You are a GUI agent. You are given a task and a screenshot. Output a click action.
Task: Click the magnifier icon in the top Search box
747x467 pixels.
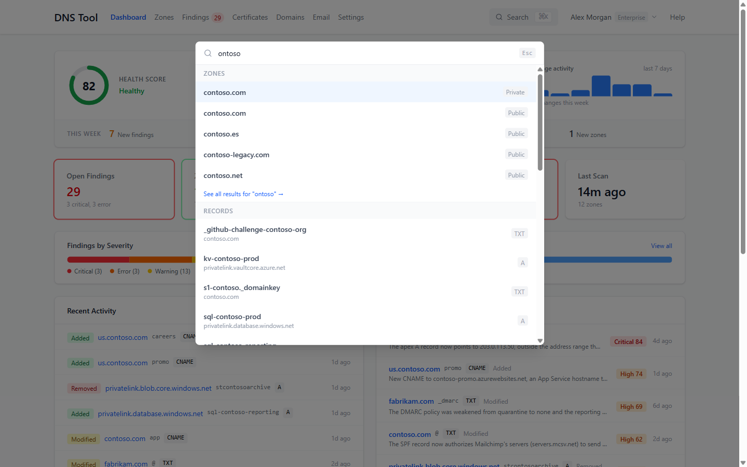pyautogui.click(x=499, y=17)
